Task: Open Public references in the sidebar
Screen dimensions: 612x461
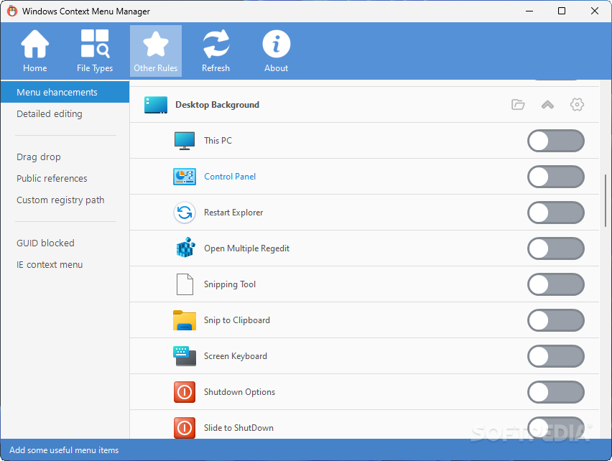Action: [x=65, y=178]
